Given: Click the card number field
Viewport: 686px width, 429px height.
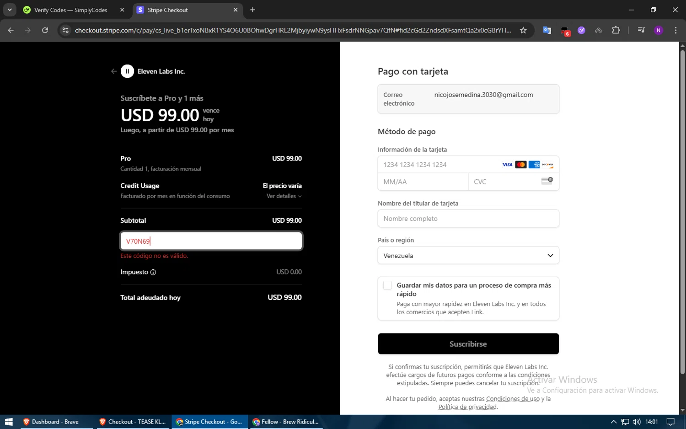Looking at the screenshot, I should pyautogui.click(x=468, y=165).
